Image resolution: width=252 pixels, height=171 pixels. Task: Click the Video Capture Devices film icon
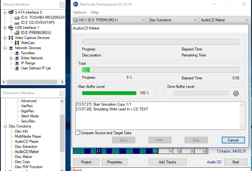[x=11, y=38]
